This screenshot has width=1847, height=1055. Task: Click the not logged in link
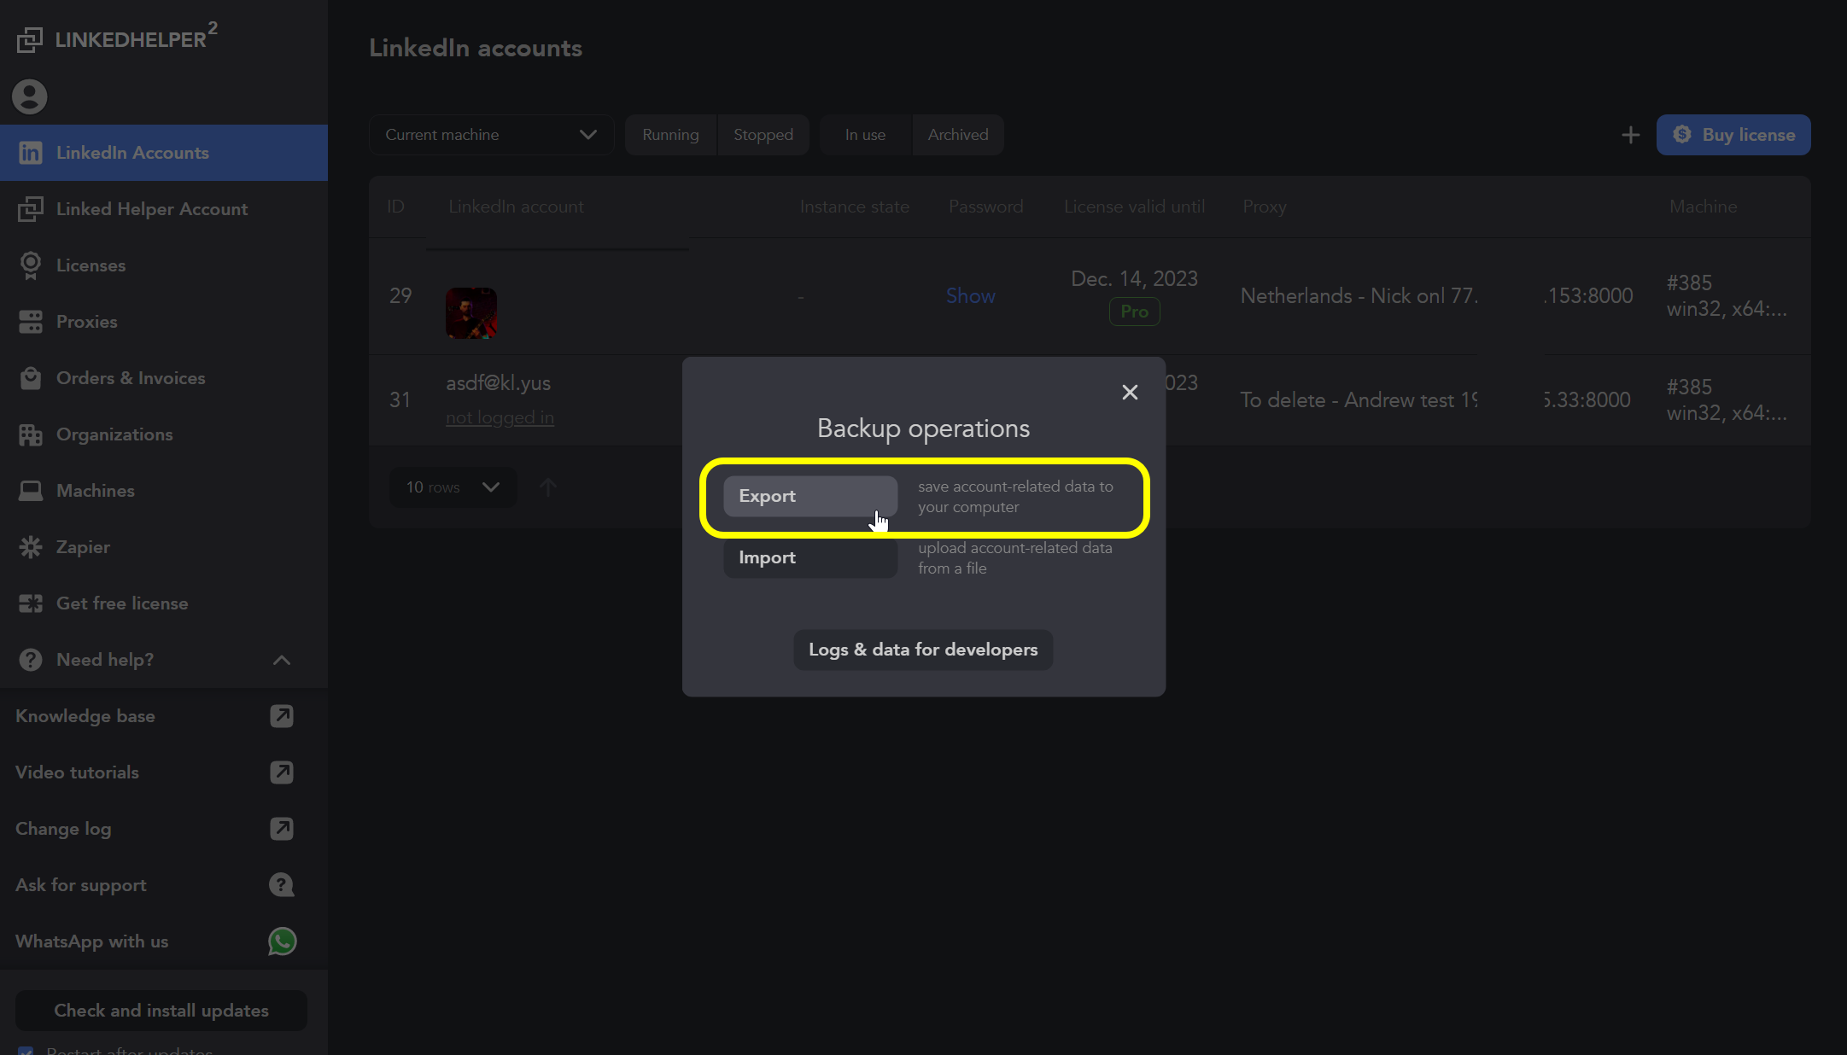coord(500,417)
